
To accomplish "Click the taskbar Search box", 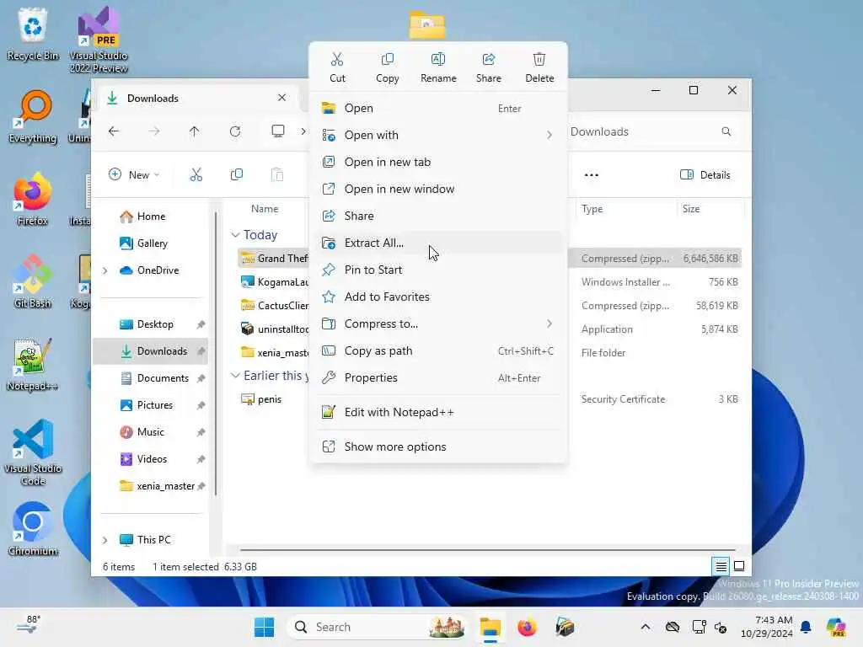I will [x=378, y=627].
